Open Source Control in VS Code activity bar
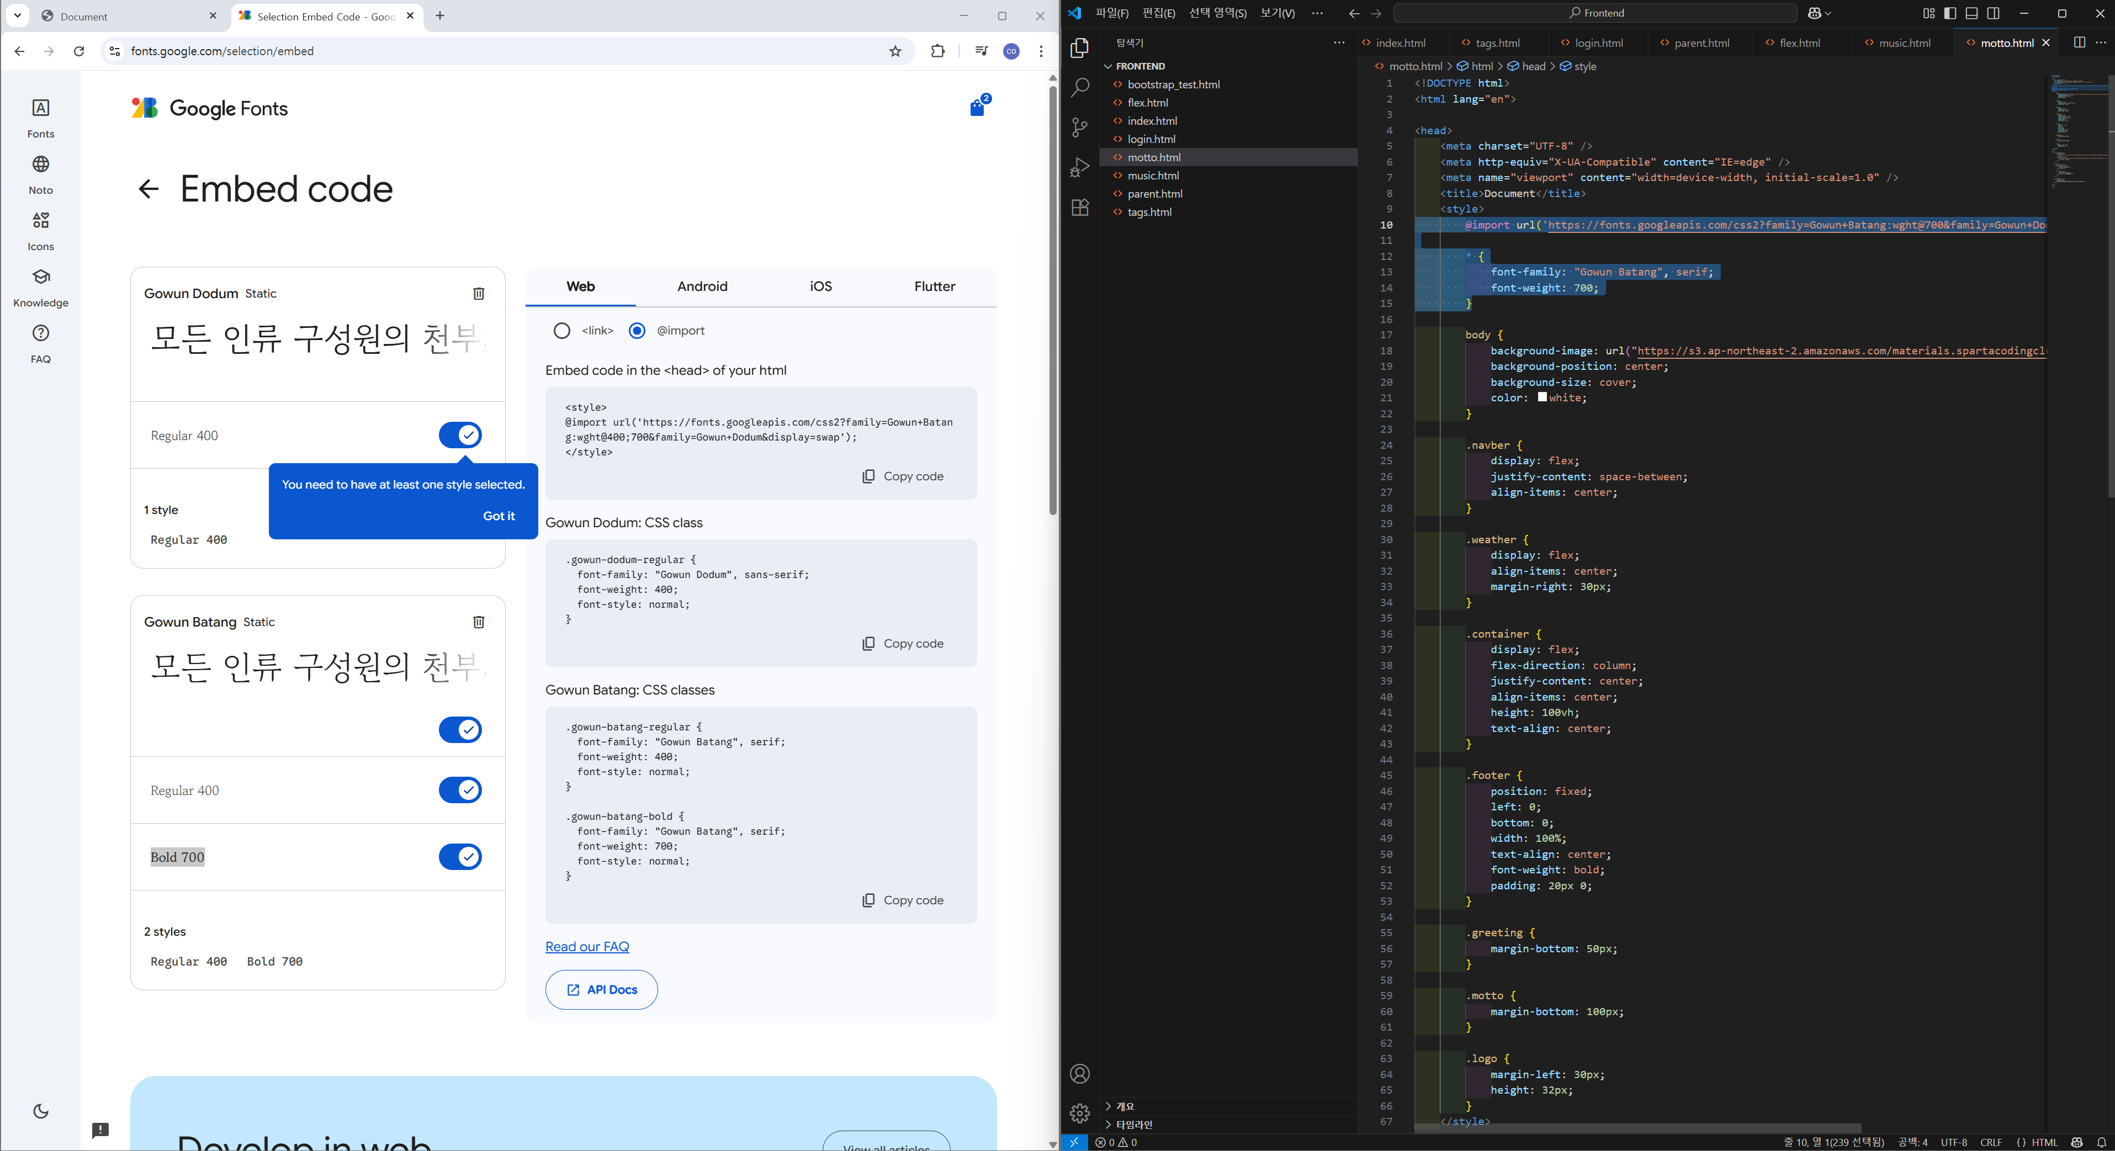 pos(1080,128)
